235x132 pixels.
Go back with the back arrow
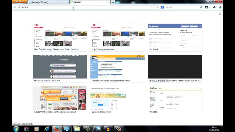(x=15, y=7)
